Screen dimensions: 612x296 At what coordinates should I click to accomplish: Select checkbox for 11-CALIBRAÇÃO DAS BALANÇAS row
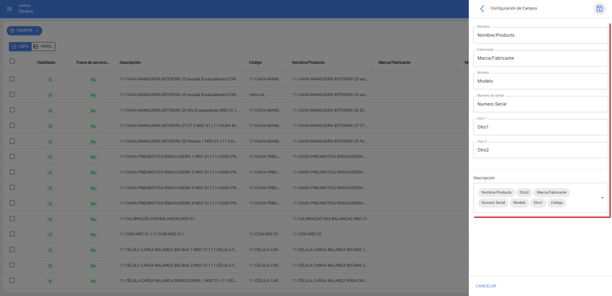point(12,218)
